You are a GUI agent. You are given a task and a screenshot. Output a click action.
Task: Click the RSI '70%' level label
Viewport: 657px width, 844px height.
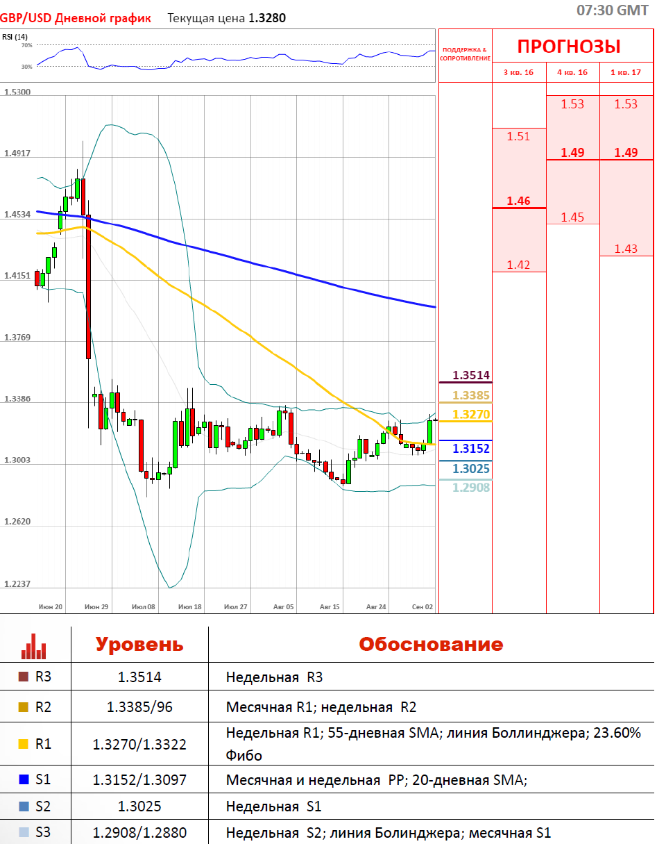(x=27, y=45)
